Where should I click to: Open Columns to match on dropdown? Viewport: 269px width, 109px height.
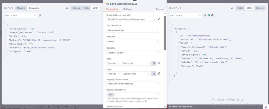tap(133, 95)
